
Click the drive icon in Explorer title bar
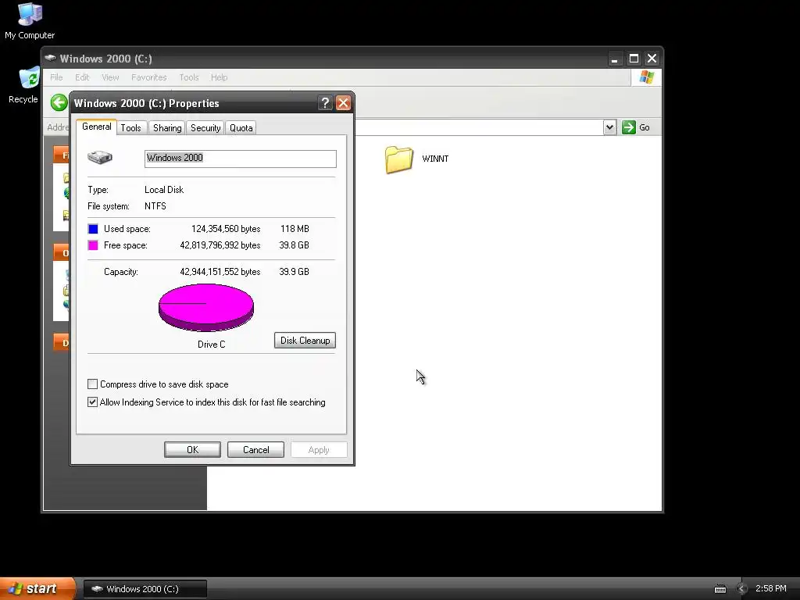pos(50,58)
